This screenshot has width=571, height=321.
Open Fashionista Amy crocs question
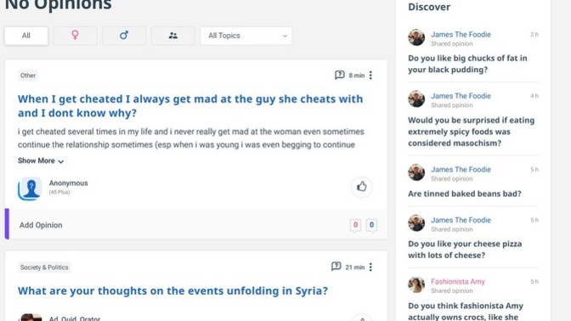point(466,311)
